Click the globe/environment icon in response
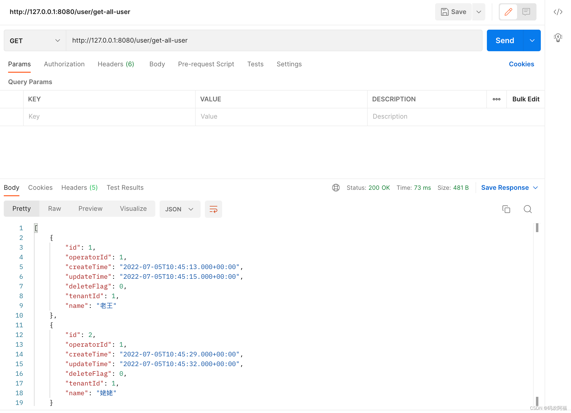Viewport: 571px width, 413px height. click(336, 187)
